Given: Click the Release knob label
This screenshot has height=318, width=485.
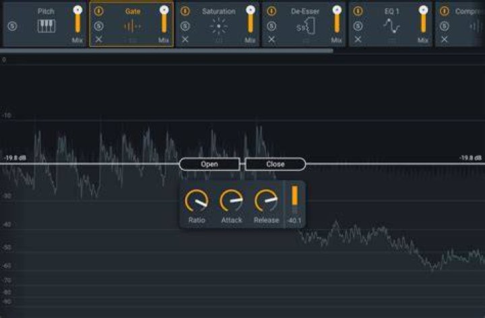Looking at the screenshot, I should [266, 220].
